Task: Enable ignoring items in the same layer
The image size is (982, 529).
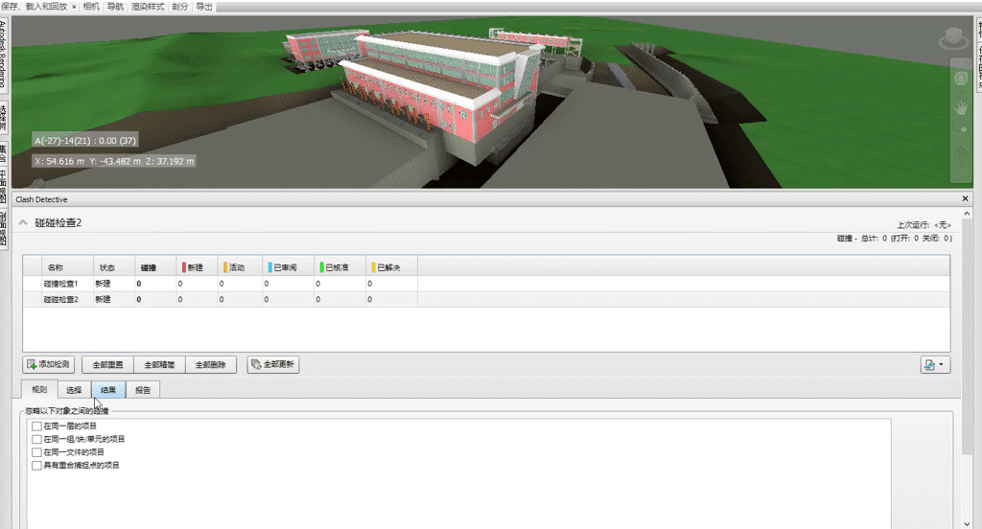Action: pos(36,425)
